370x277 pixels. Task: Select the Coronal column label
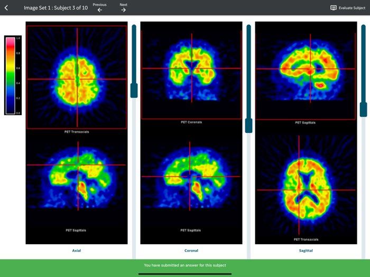click(x=191, y=251)
